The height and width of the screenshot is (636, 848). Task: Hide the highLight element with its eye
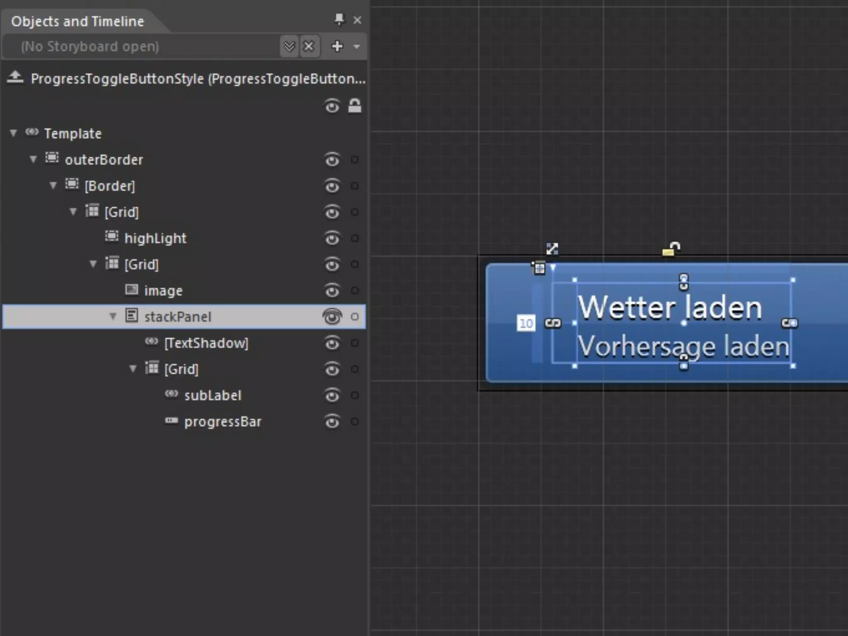[332, 238]
